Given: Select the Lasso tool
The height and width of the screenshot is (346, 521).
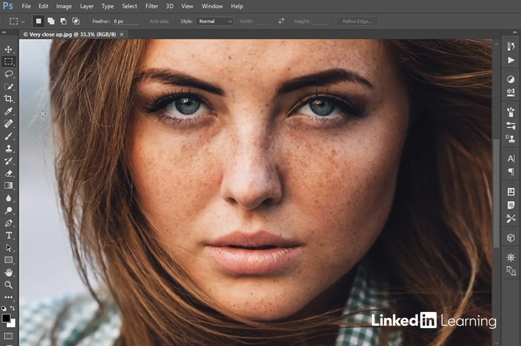Looking at the screenshot, I should (x=9, y=74).
